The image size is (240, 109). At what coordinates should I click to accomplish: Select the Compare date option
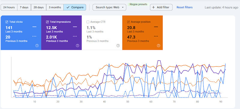(x=75, y=8)
